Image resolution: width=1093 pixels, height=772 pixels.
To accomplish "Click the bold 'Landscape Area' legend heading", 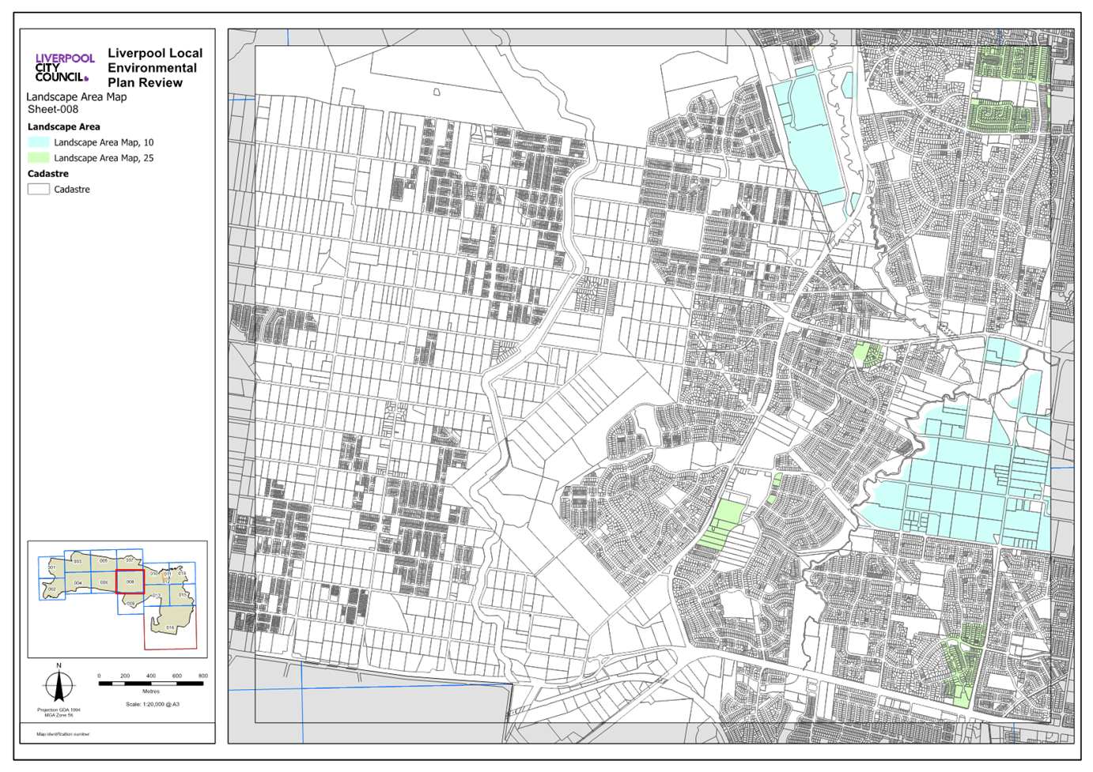I will 63,126.
